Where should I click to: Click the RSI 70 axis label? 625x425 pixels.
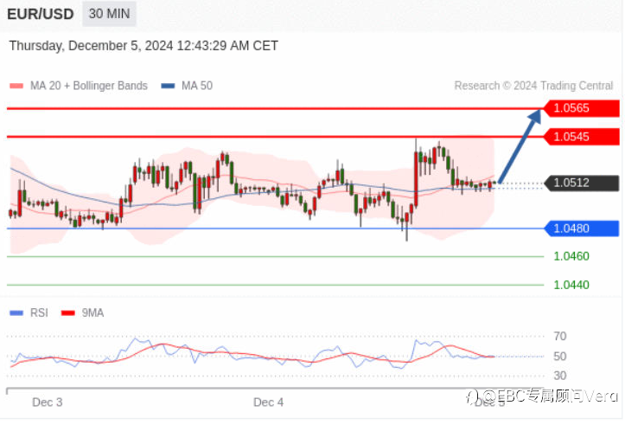click(560, 337)
